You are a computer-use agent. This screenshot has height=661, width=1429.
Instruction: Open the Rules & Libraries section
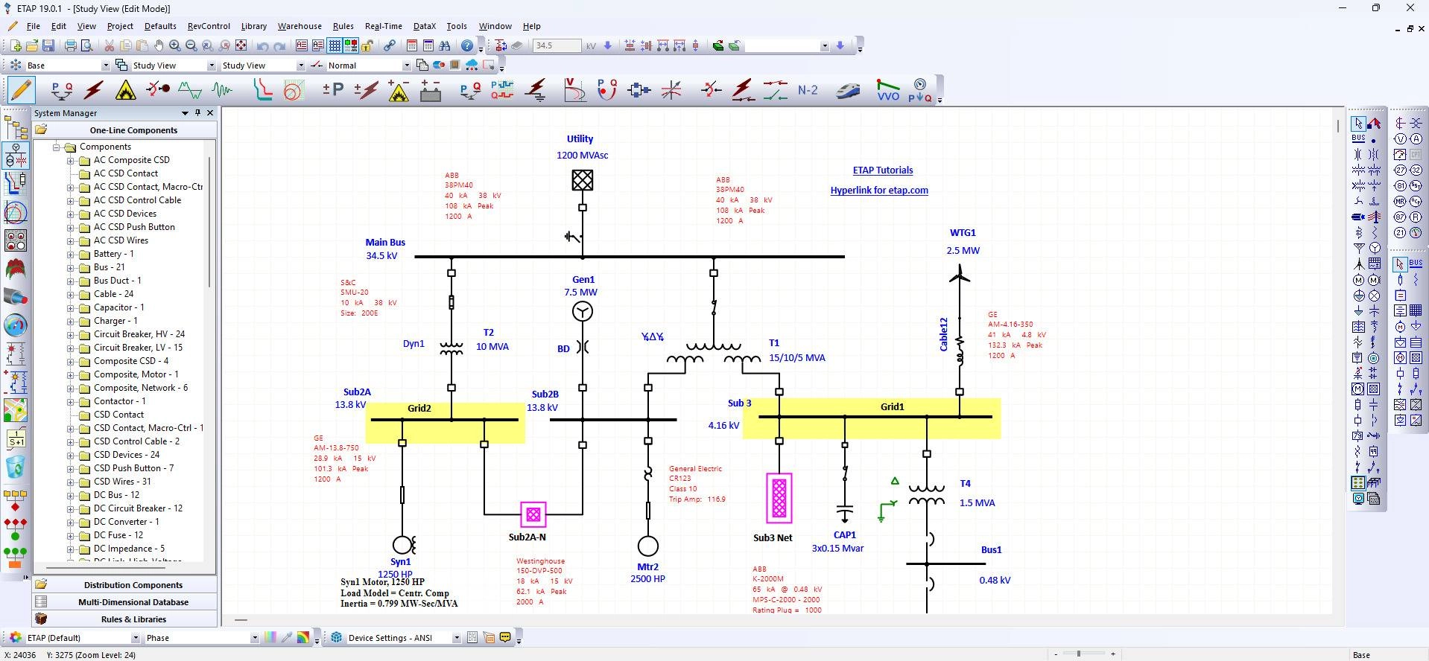(x=125, y=619)
